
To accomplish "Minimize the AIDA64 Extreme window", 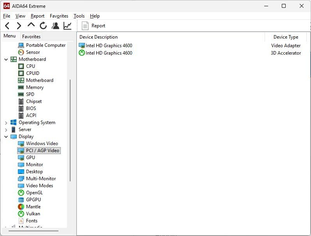I will click(266, 6).
